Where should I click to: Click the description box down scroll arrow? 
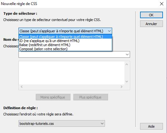tap(127, 82)
